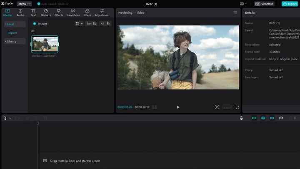Viewport: 300px width, 169px height.
Task: Toggle auto snapping
Action: (263, 118)
